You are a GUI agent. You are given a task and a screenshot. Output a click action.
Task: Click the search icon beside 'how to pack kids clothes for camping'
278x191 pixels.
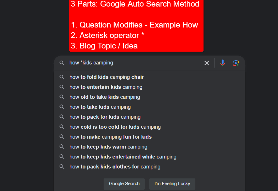(62, 166)
